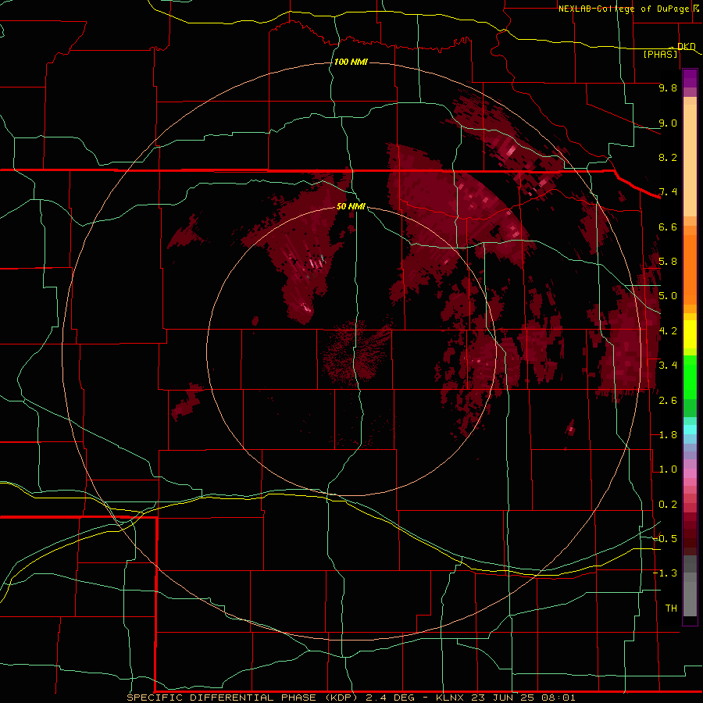Click the 9.8 value on color scale

click(668, 87)
